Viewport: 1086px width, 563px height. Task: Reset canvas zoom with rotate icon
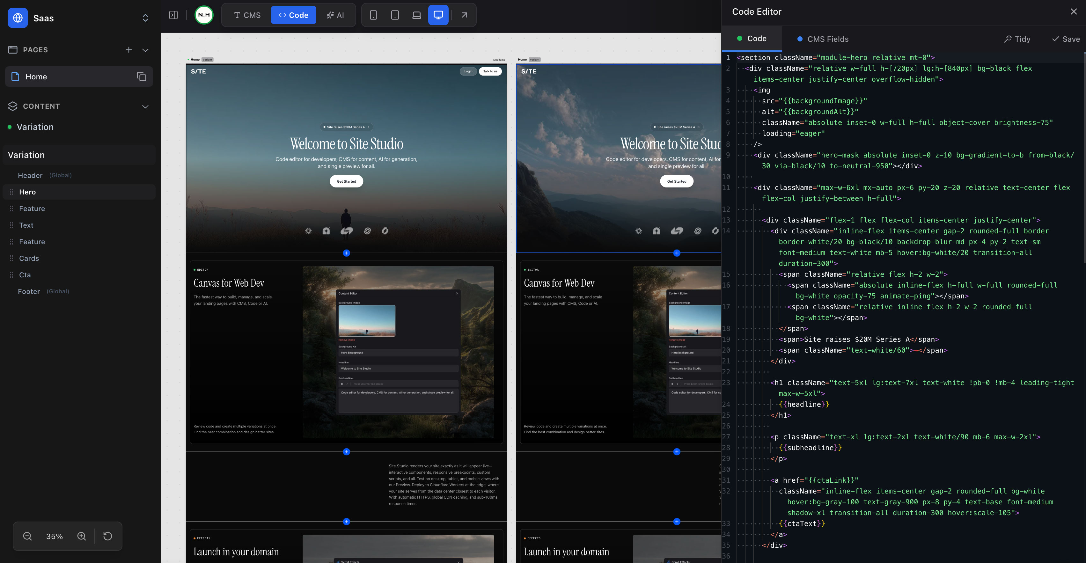tap(107, 536)
